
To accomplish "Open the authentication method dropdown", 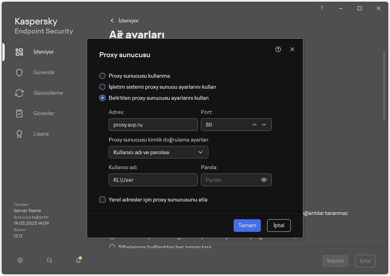I will click(158, 152).
